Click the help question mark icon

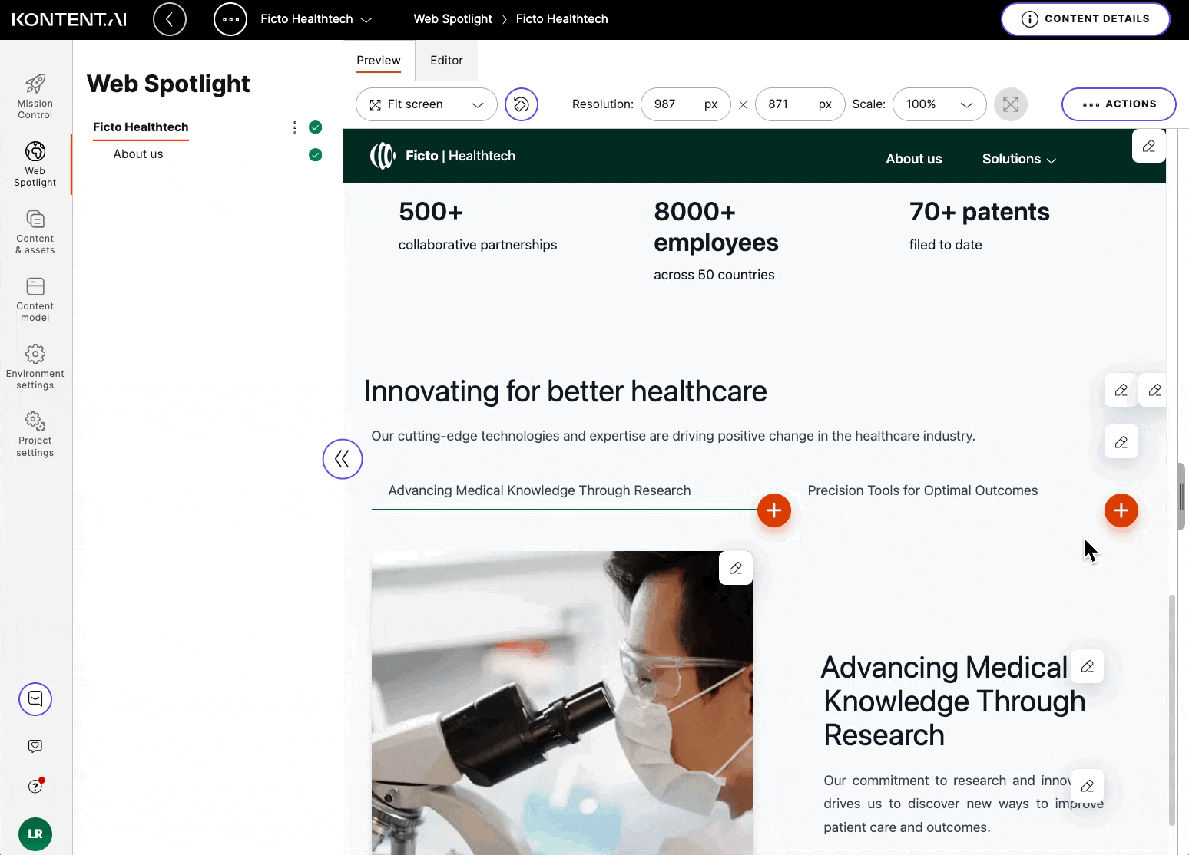[x=35, y=786]
